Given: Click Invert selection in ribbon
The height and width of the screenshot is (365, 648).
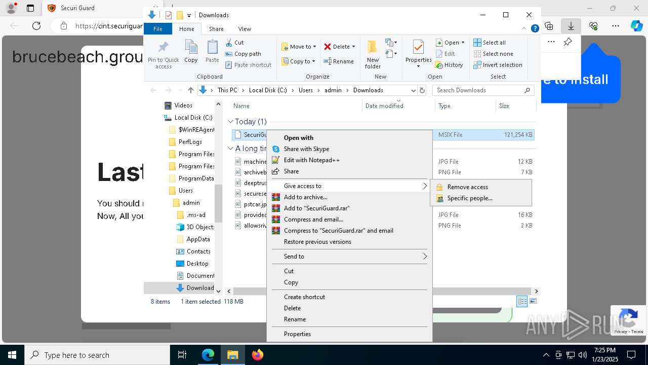Looking at the screenshot, I should (x=498, y=65).
